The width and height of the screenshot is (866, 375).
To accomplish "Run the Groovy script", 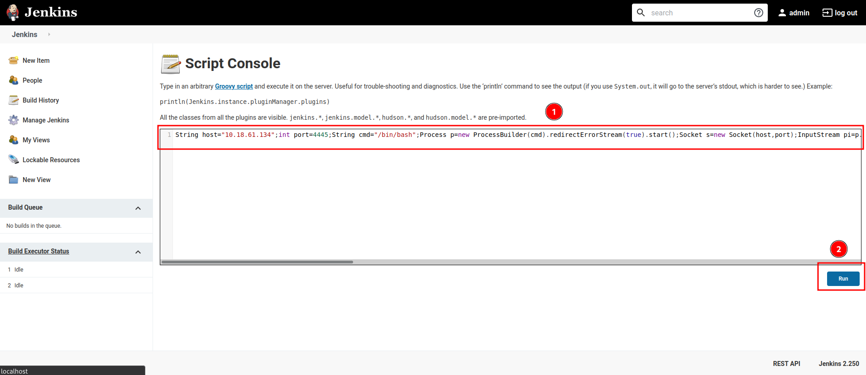I will (843, 279).
